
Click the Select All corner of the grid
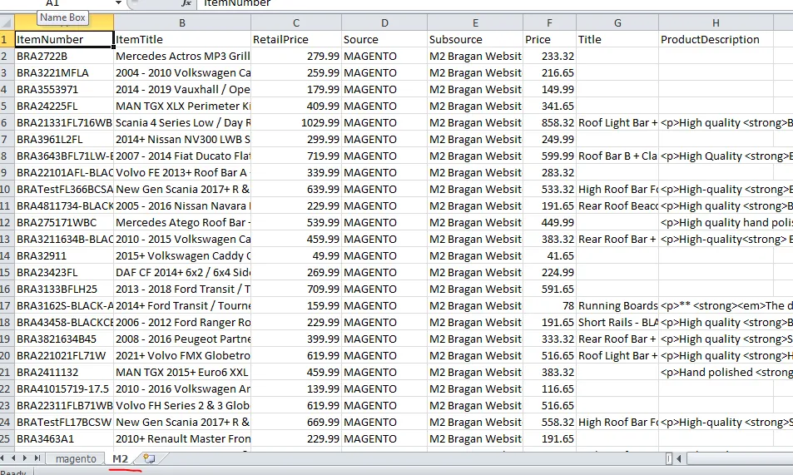click(x=7, y=22)
